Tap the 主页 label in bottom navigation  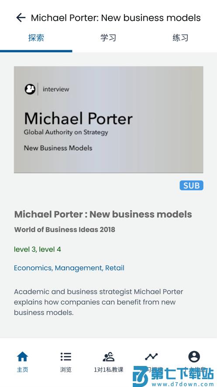point(22,369)
